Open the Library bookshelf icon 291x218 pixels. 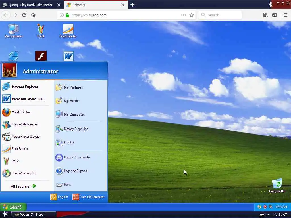pyautogui.click(x=265, y=15)
